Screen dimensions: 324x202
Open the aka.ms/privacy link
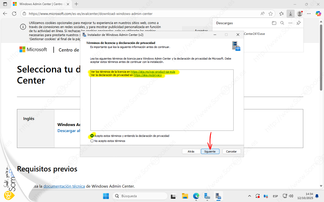[147, 75]
